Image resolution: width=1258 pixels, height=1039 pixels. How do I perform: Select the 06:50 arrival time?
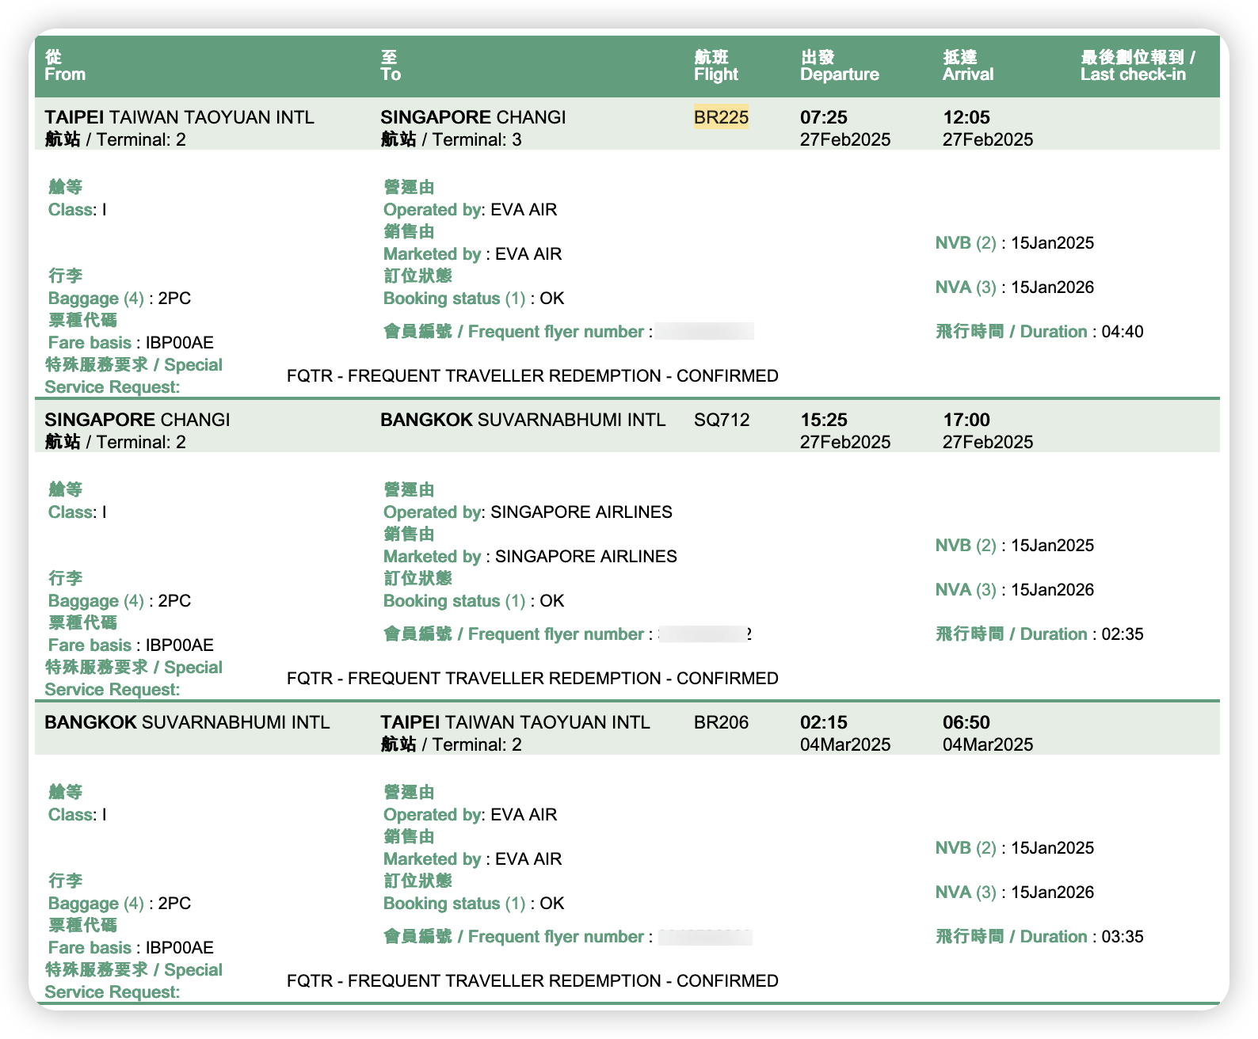[x=966, y=722]
